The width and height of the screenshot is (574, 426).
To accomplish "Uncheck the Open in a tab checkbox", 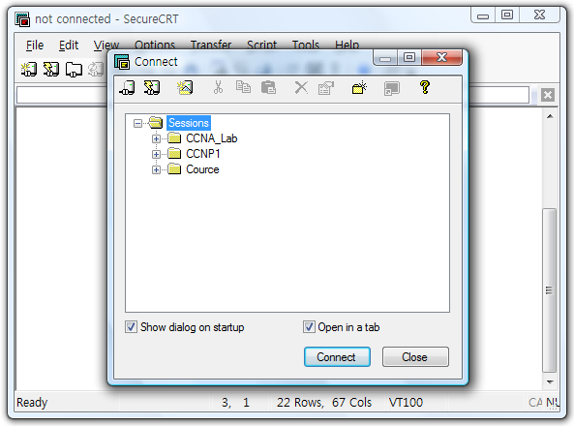I will click(309, 326).
